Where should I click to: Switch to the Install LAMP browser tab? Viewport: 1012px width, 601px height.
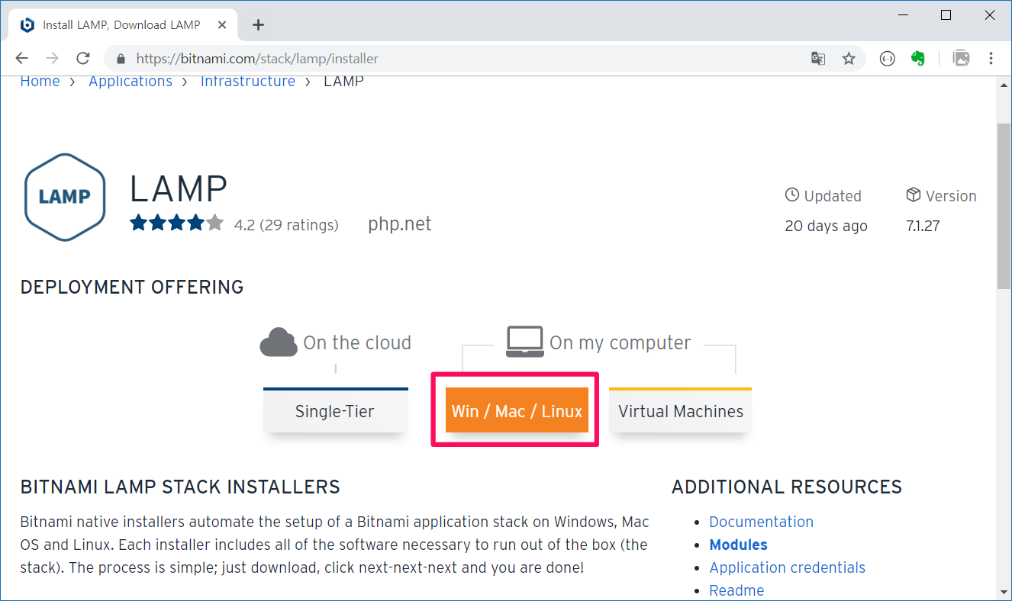click(x=122, y=25)
